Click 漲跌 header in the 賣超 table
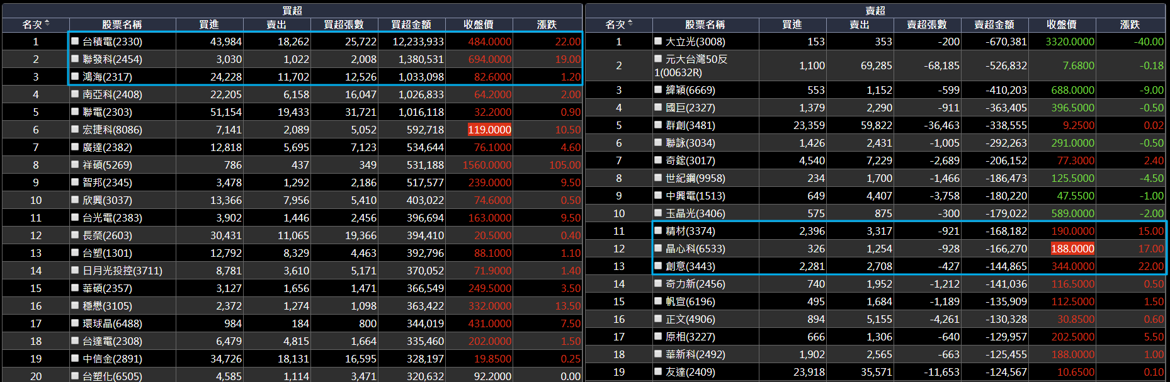 coord(1130,25)
